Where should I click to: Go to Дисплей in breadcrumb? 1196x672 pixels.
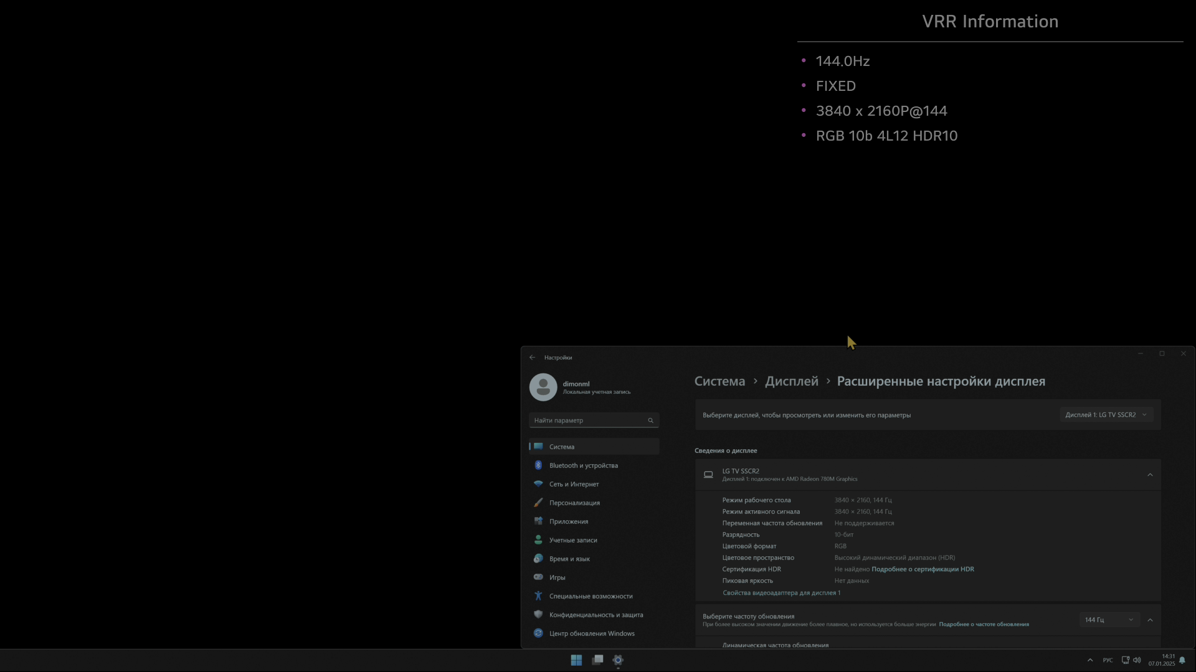pos(791,381)
